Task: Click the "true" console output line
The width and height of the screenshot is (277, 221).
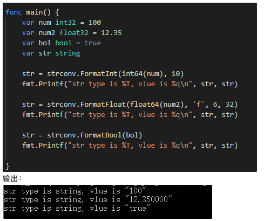Action: (x=77, y=208)
